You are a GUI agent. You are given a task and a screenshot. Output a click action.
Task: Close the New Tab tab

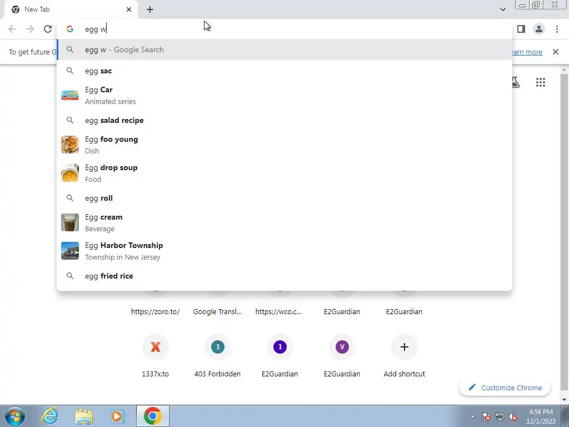(129, 9)
